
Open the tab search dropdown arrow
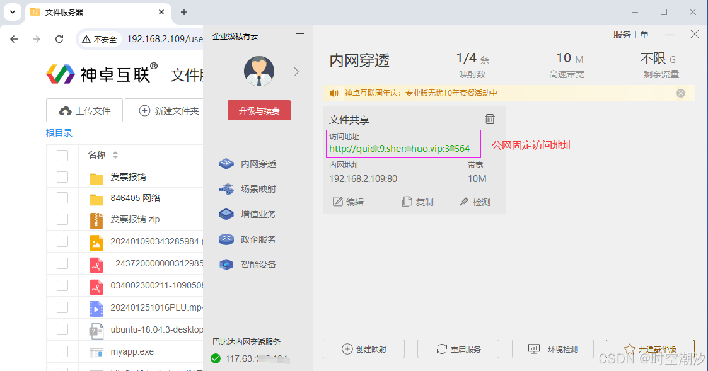13,12
